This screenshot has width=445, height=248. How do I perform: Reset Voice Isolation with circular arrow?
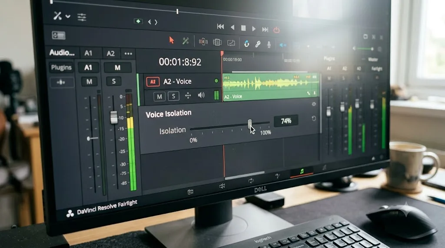(x=314, y=118)
